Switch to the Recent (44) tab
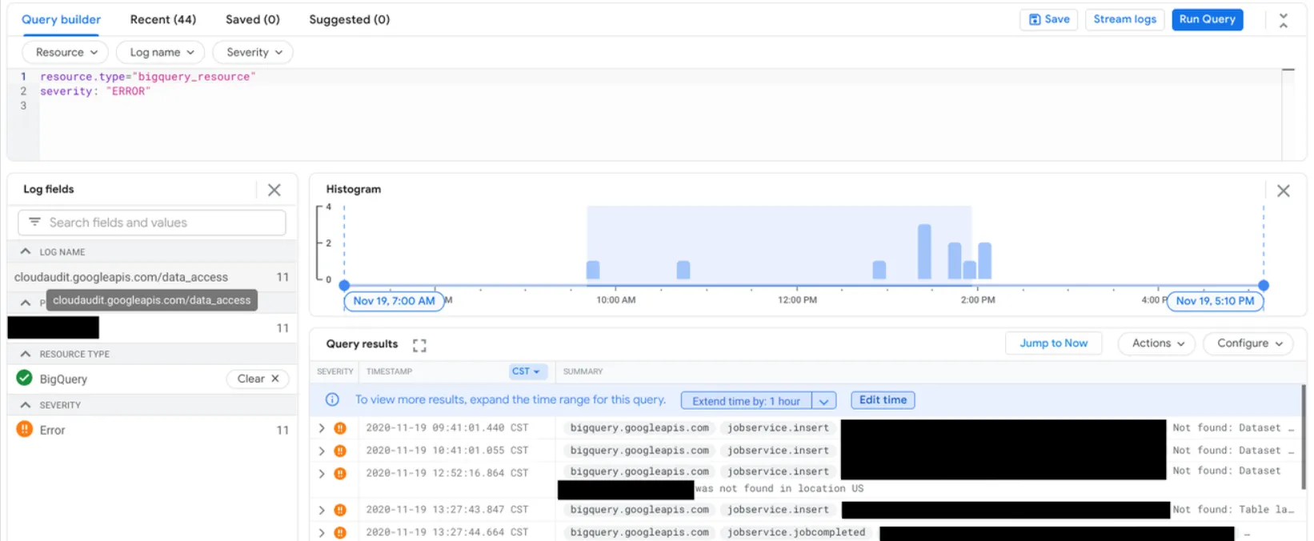The width and height of the screenshot is (1314, 541). (163, 19)
